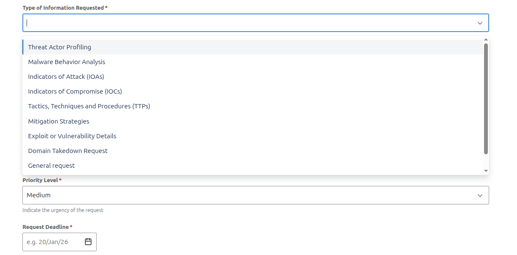Choose Tactics, Techniques and Procedures (TTPs)
Screen dimensions: 517x255
click(89, 106)
